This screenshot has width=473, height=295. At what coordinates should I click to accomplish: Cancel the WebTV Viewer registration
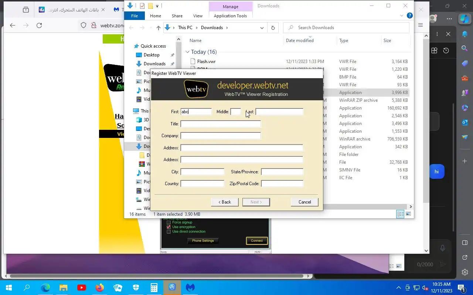304,202
